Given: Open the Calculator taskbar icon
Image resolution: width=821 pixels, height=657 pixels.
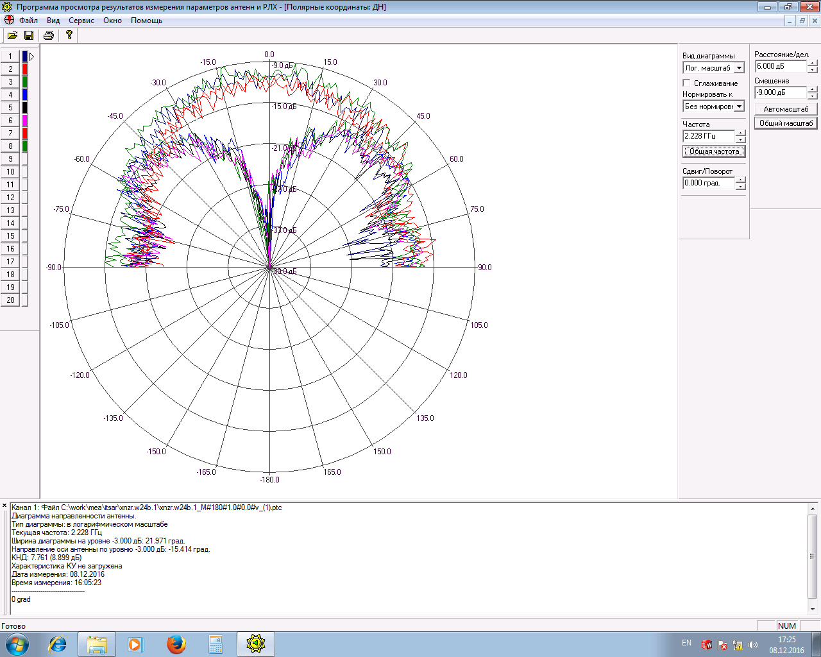Looking at the screenshot, I should [216, 644].
